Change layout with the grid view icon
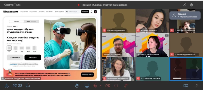This screenshot has width=203, height=90. pos(186,86)
